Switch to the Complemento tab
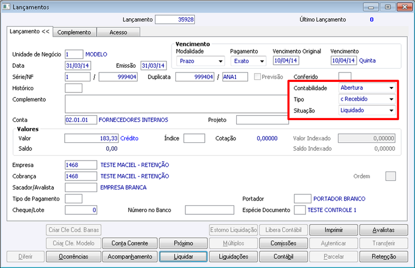 click(x=74, y=32)
